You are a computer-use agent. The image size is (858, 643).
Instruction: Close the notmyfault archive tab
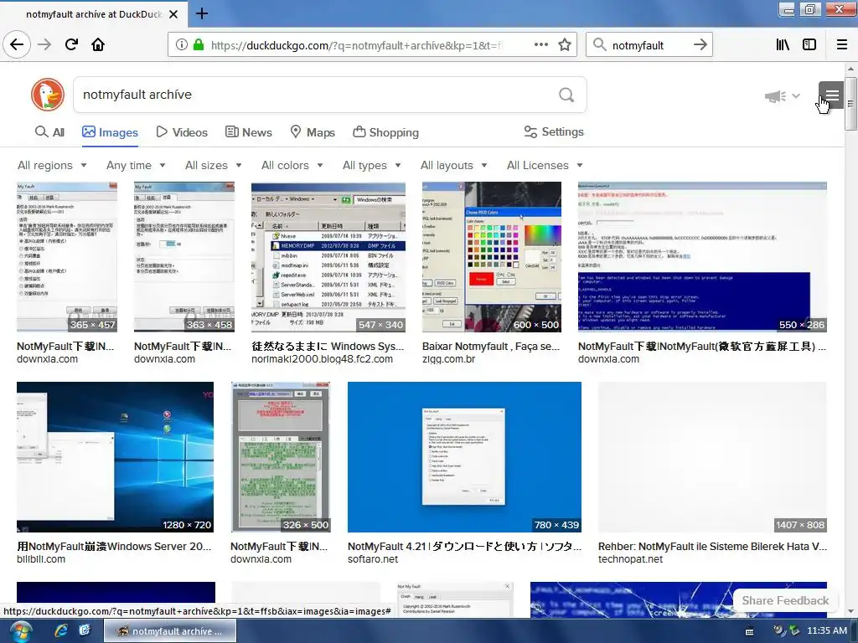173,14
